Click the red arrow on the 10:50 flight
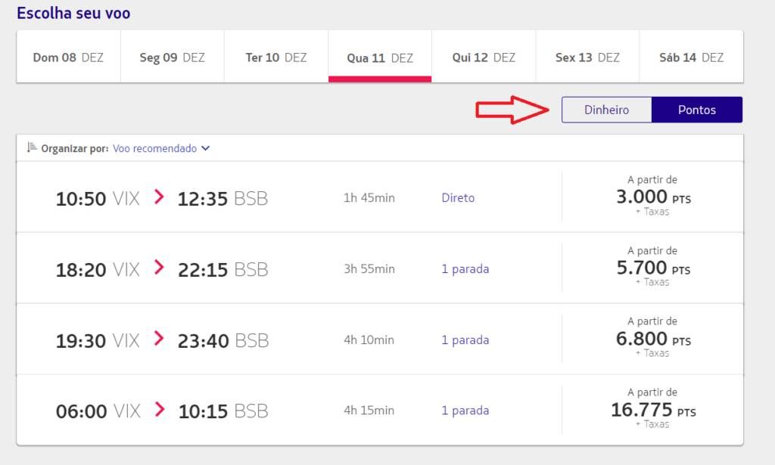 (x=159, y=197)
